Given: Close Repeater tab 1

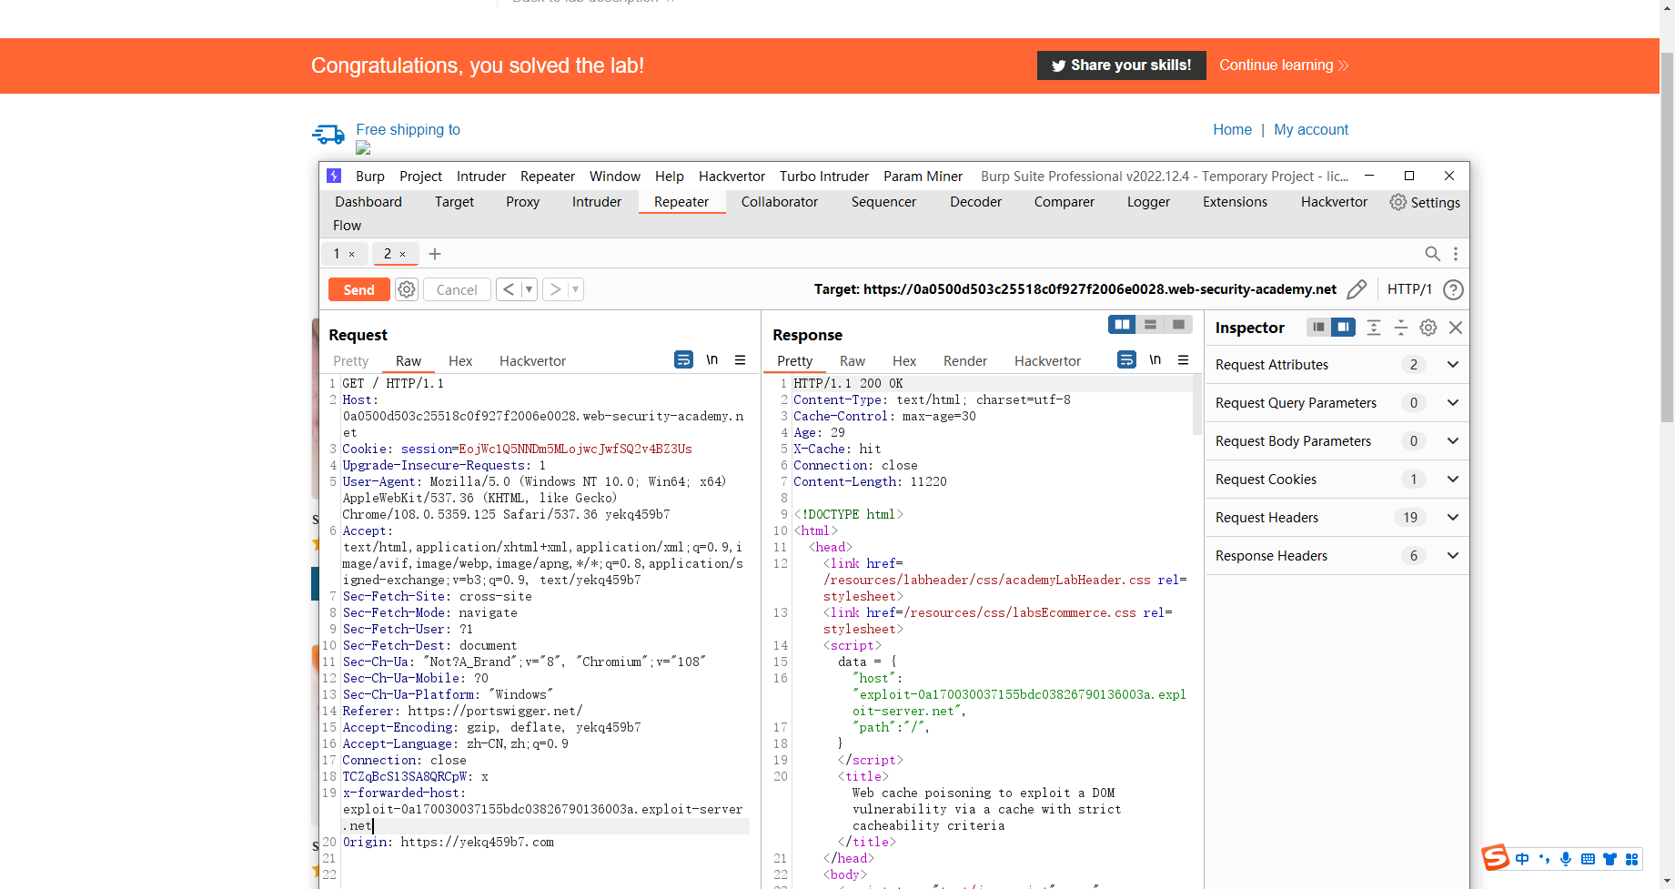Looking at the screenshot, I should 352,255.
